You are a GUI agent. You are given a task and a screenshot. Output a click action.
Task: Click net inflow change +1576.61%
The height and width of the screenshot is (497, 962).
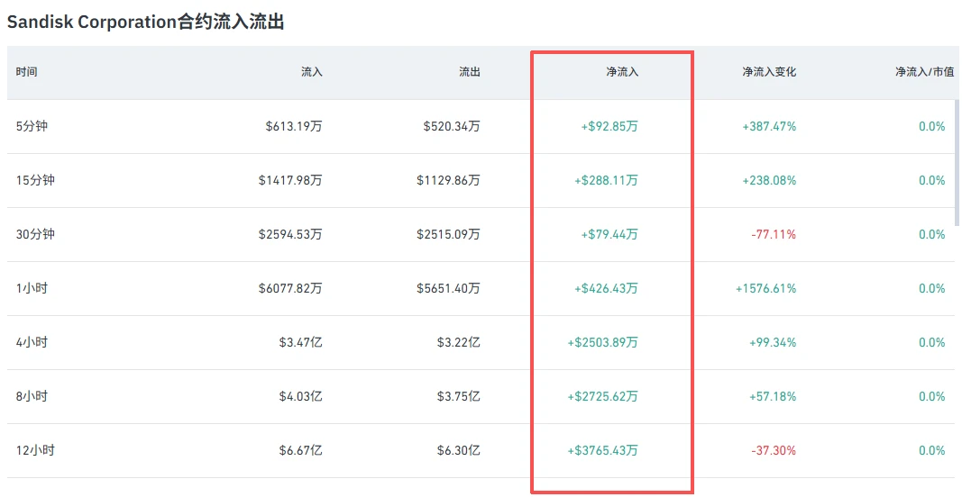click(x=765, y=288)
